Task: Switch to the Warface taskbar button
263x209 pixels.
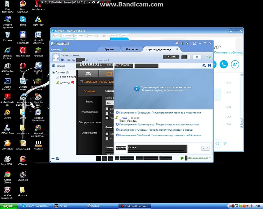Action: point(69,206)
